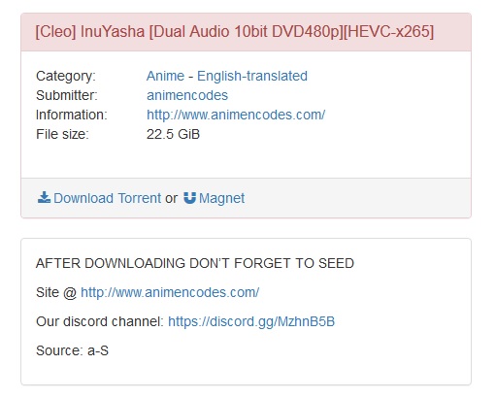This screenshot has width=496, height=398.
Task: Click the Site @ text in description
Action: (56, 292)
